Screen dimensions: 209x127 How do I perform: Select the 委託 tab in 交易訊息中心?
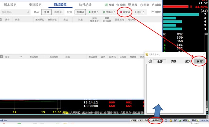coord(174,61)
